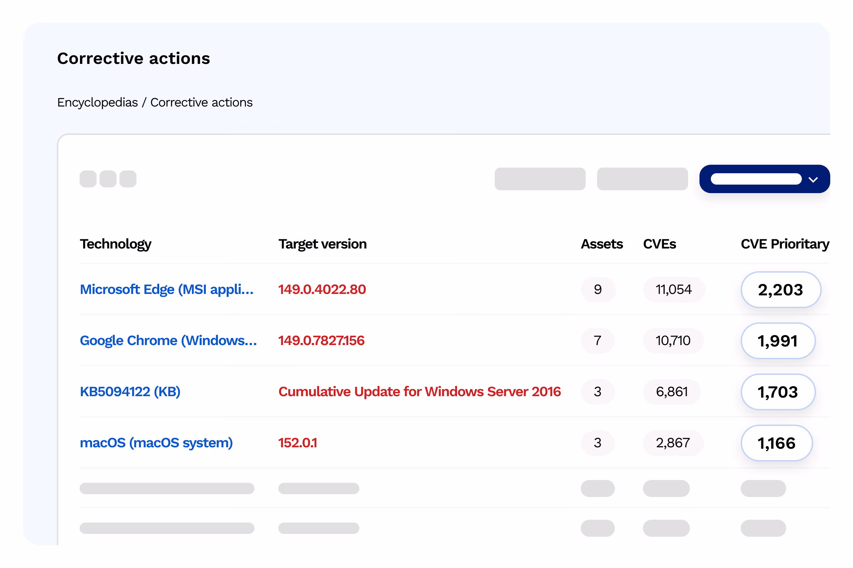Screen dimensions: 853x568
Task: Click the CVEs count 6,861 badge
Action: point(672,392)
